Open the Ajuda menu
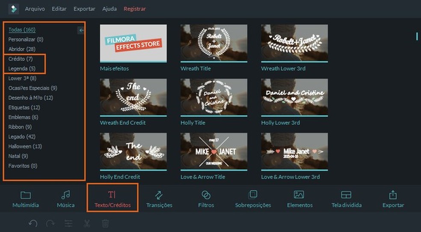 [109, 9]
